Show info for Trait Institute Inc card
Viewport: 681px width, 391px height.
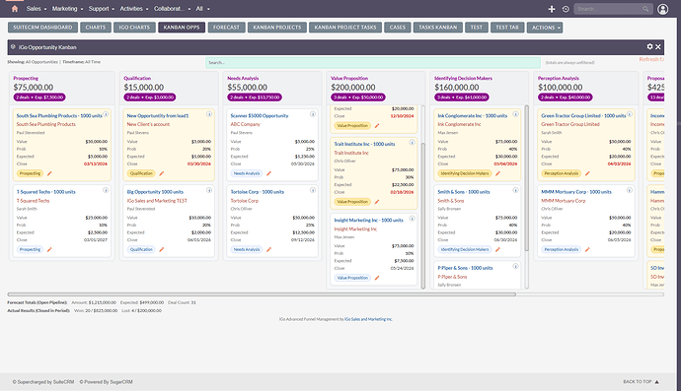tap(413, 143)
